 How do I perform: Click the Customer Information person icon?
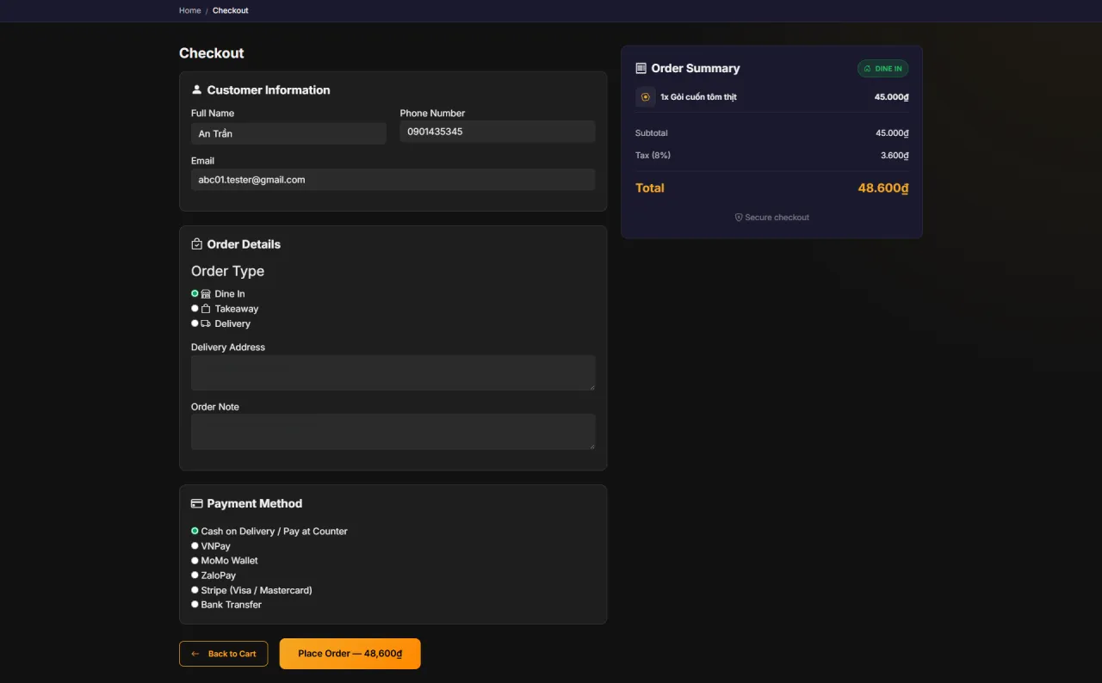pos(196,89)
